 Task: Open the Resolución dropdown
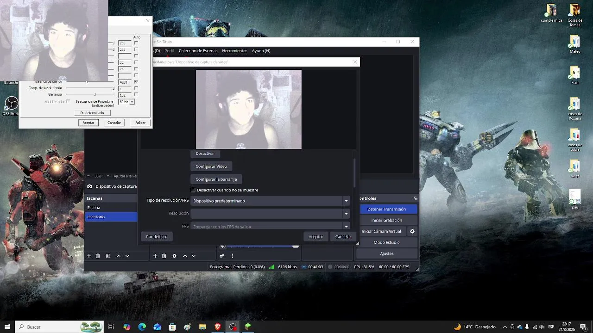coord(270,214)
